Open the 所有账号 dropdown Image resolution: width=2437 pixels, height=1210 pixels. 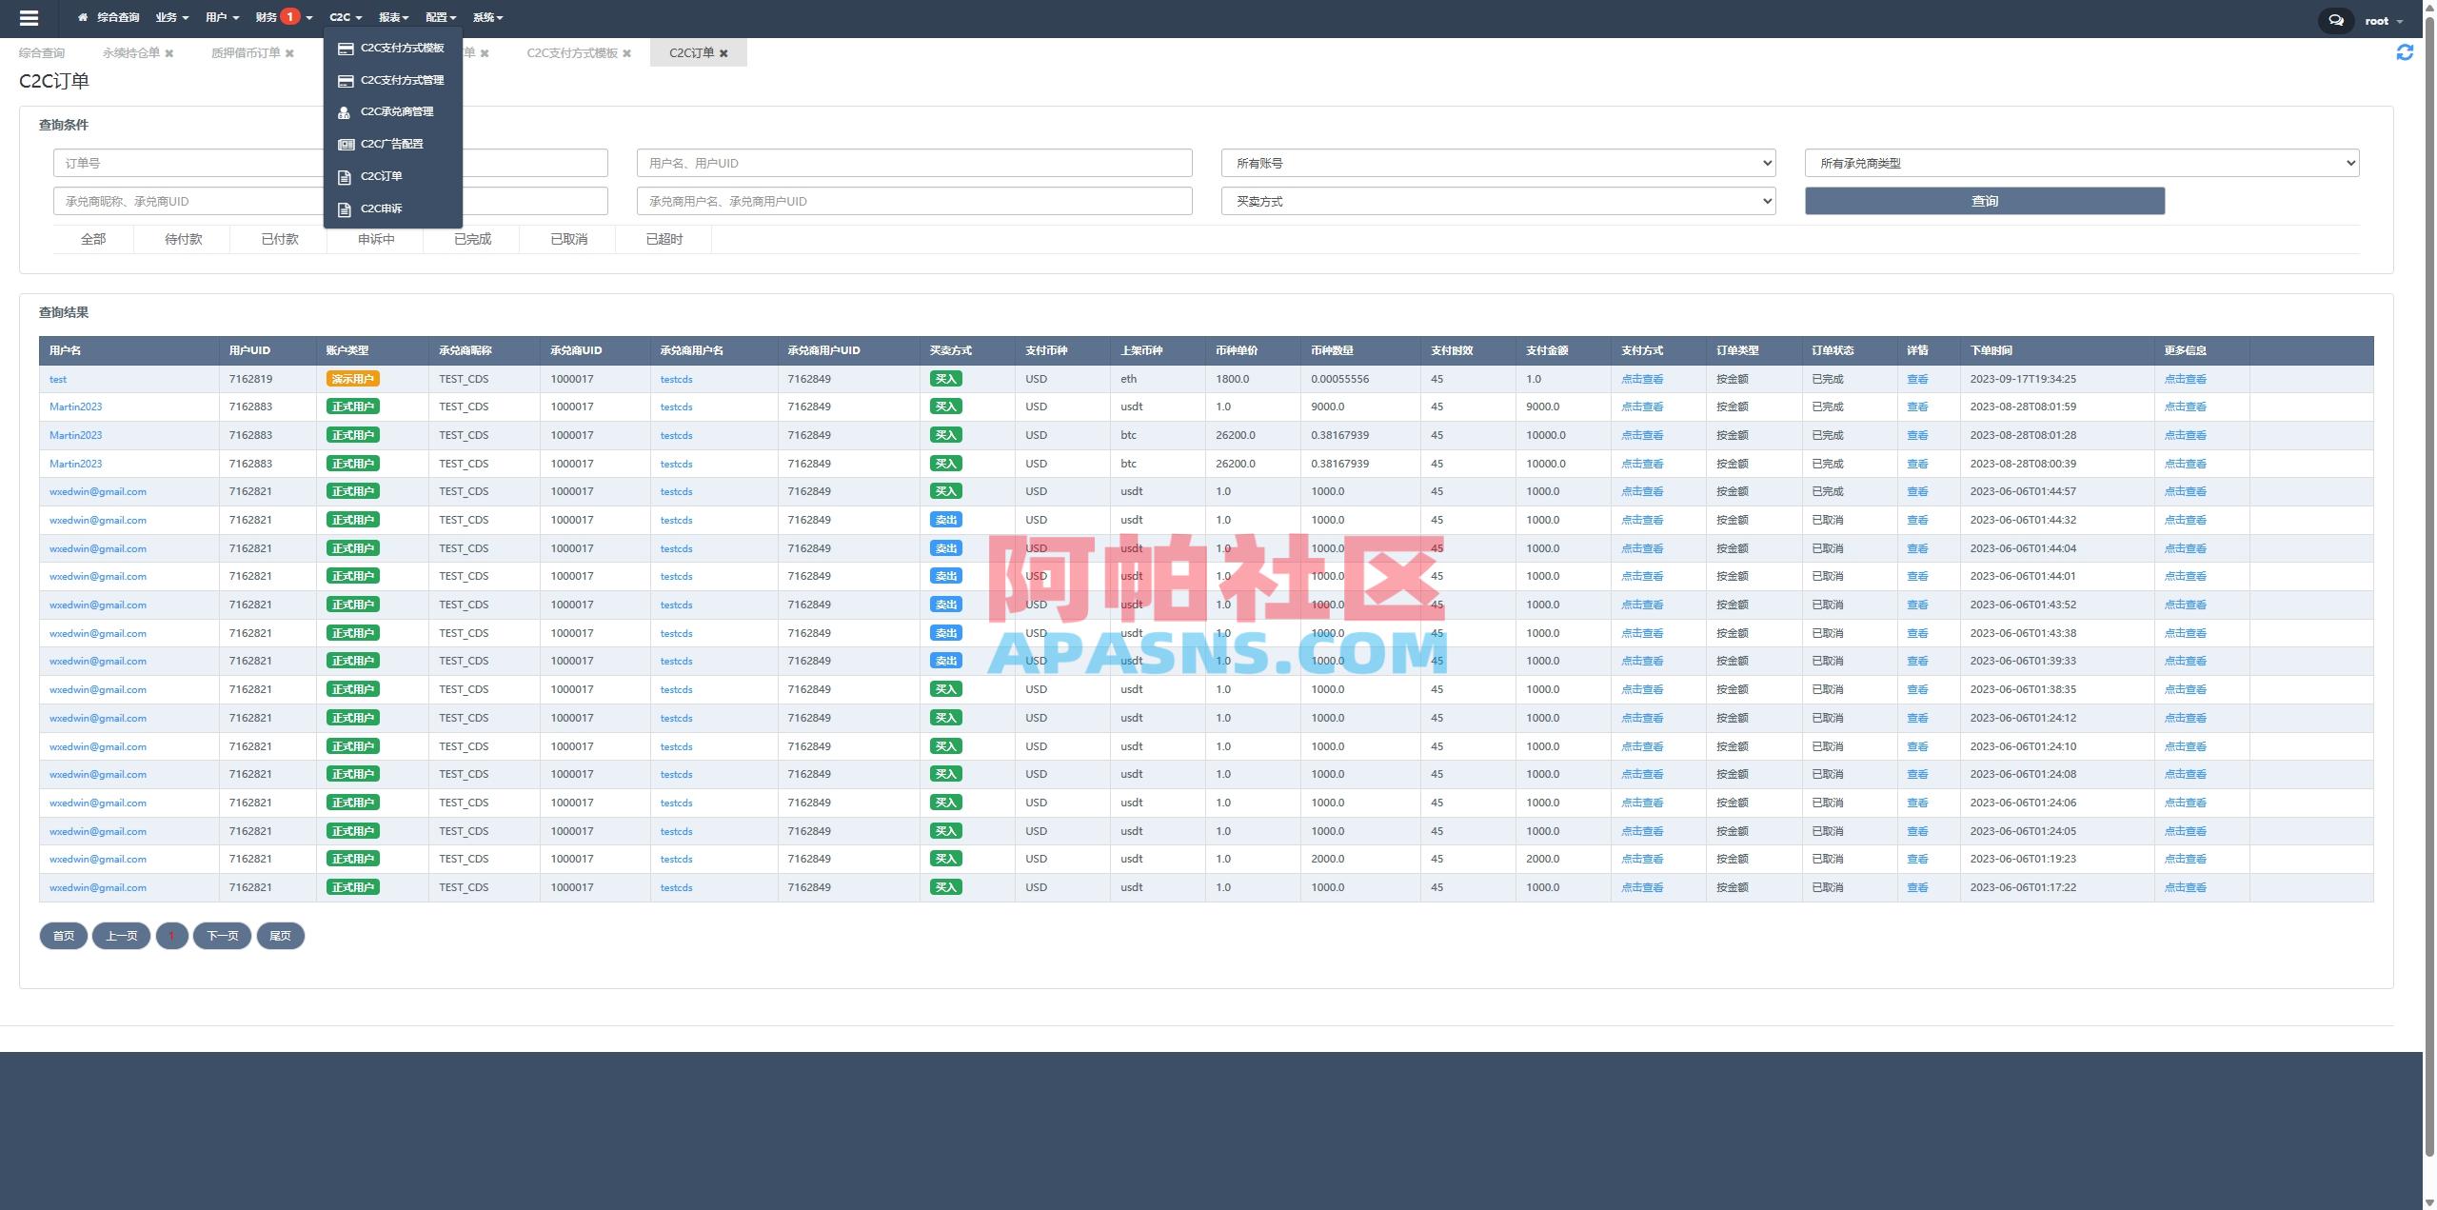coord(1497,162)
